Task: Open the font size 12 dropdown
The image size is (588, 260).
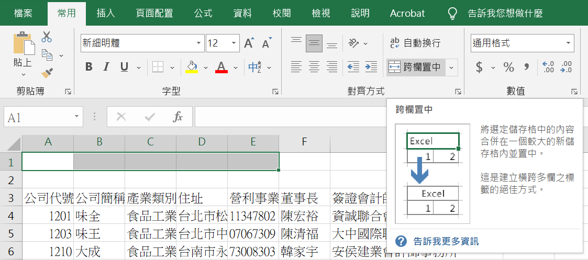Action: (234, 43)
